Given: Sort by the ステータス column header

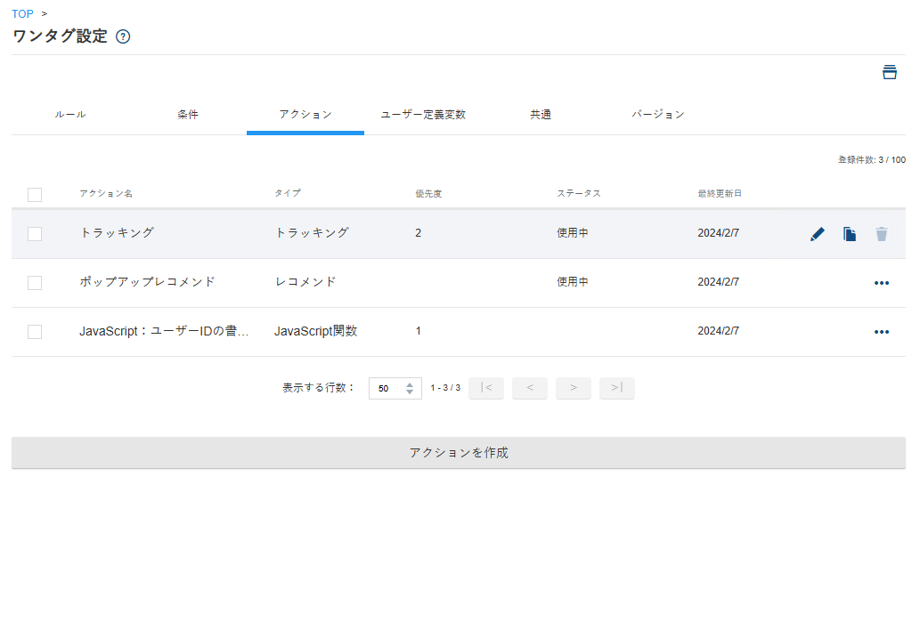Looking at the screenshot, I should click(x=579, y=193).
